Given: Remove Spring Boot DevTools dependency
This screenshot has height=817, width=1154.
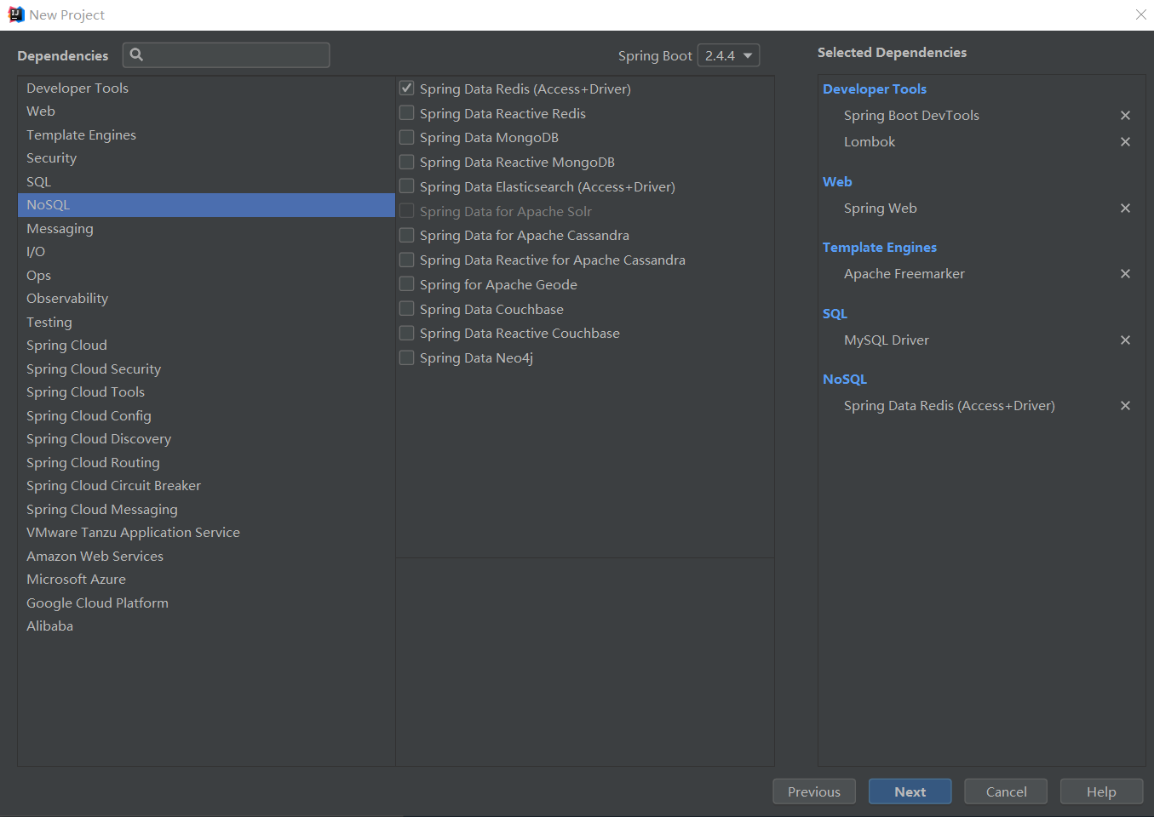Looking at the screenshot, I should (1125, 116).
